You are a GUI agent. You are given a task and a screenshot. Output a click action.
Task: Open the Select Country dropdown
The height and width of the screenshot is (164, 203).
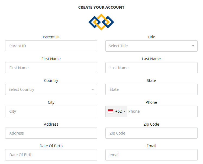point(51,89)
